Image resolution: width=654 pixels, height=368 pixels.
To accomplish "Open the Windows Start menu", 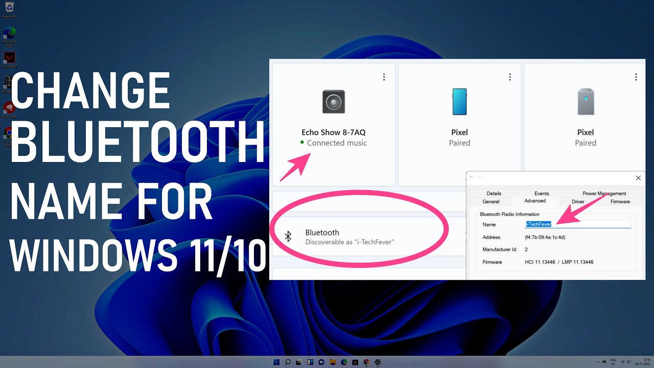I will (x=276, y=362).
